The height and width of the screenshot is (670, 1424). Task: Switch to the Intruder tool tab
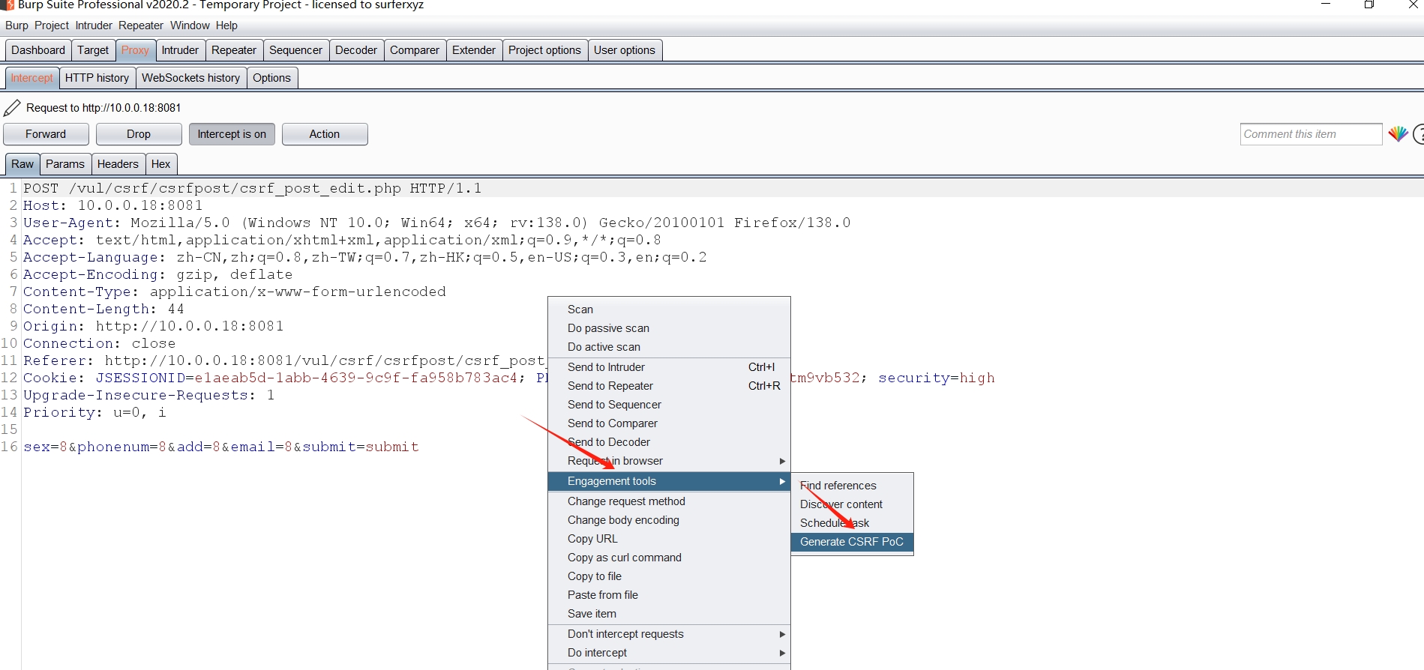click(180, 50)
